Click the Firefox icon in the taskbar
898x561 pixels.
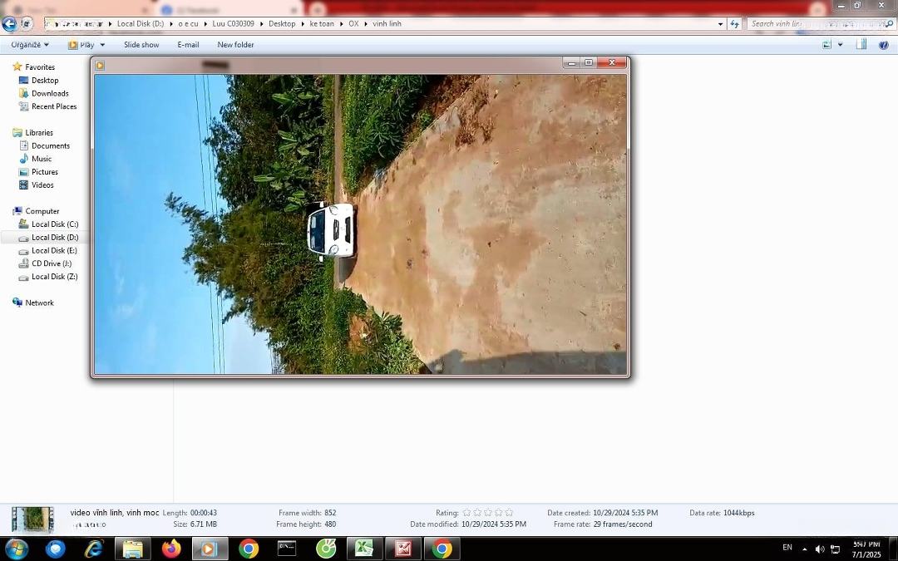tap(171, 549)
